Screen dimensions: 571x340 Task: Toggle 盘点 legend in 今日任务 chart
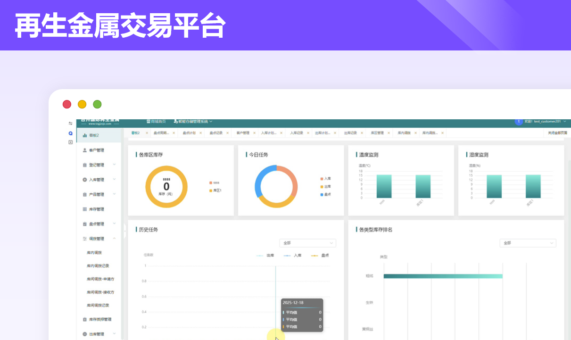326,194
